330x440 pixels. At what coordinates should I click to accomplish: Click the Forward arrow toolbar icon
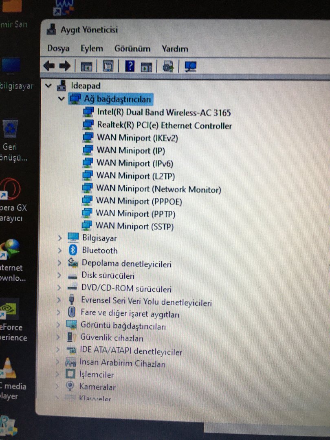point(65,66)
